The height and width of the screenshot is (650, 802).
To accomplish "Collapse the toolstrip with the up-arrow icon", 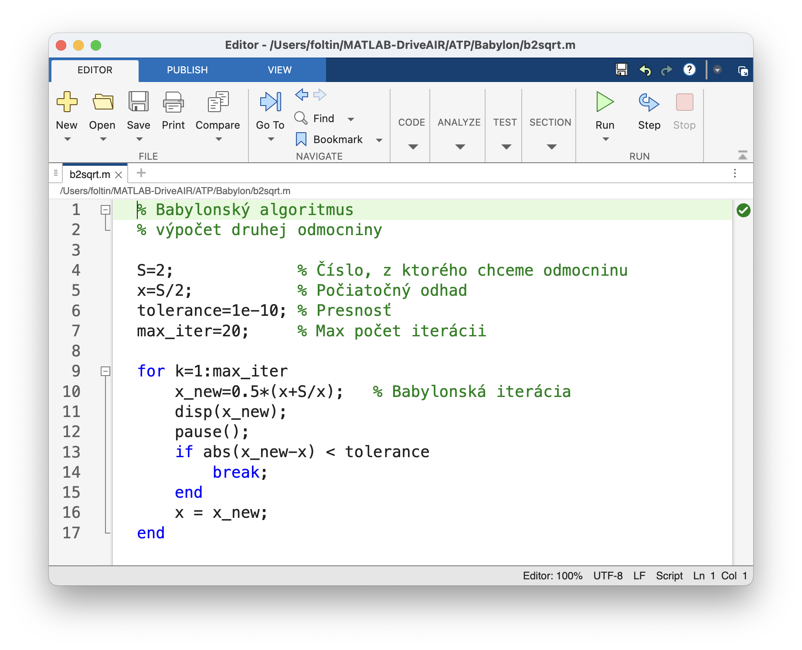I will 743,155.
